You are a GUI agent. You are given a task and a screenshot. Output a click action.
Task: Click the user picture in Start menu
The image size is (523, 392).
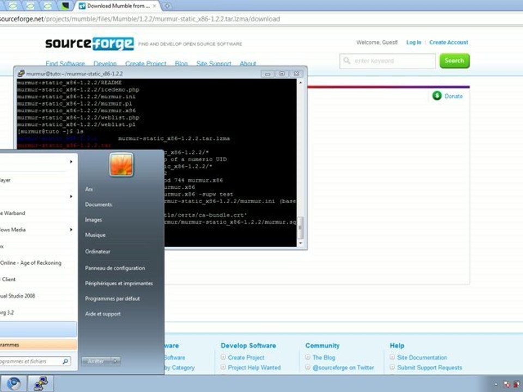click(x=121, y=164)
